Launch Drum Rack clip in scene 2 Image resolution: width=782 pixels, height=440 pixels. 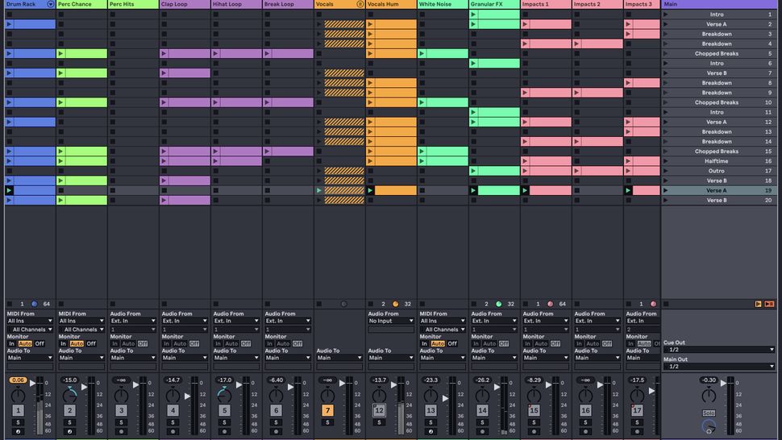click(9, 24)
